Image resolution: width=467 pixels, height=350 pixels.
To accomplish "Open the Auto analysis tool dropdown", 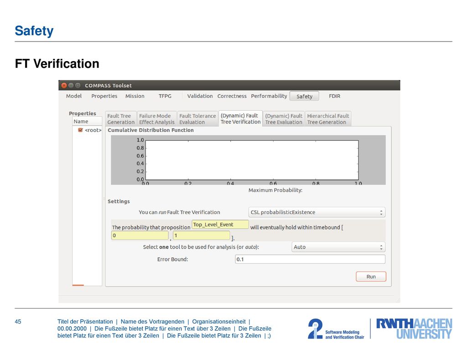I will tap(338, 247).
